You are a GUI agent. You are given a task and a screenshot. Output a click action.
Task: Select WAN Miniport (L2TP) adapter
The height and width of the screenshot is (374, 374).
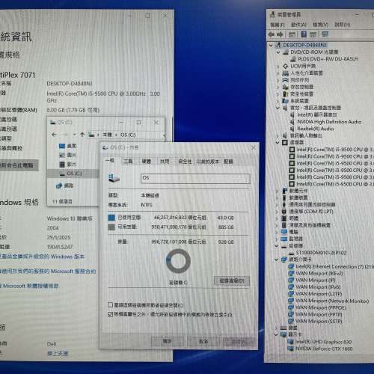[x=319, y=294]
